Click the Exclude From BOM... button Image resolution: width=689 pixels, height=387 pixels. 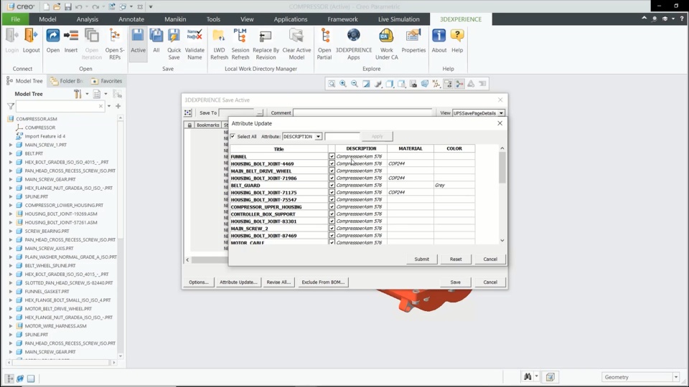[x=323, y=282]
